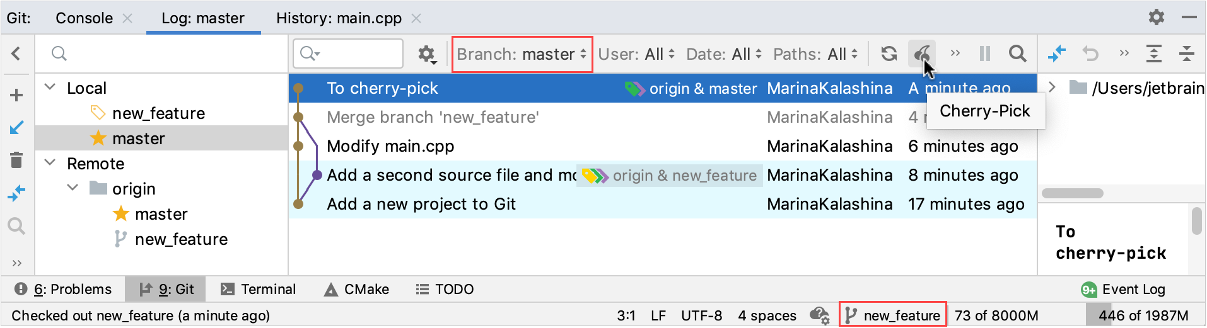Switch to the Console tab
The height and width of the screenshot is (328, 1207).
pos(84,18)
